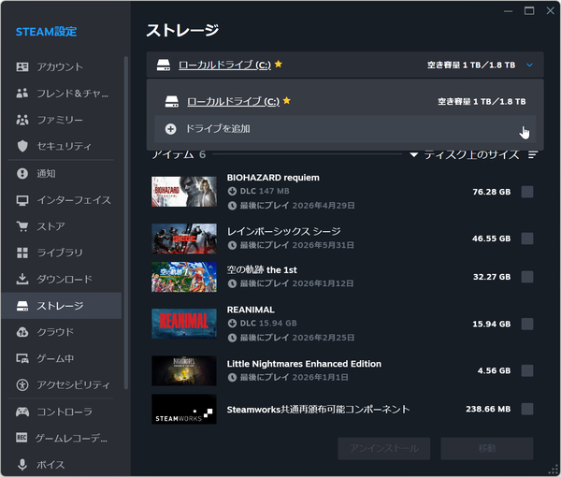
Task: Check the レインボーシックス シージ checkbox
Action: [527, 238]
